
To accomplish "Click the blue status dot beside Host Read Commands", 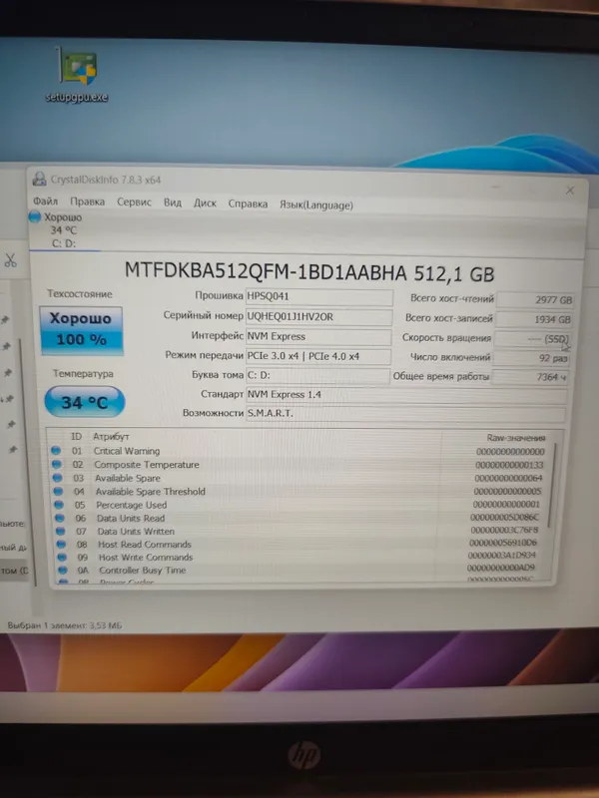I will [x=61, y=544].
